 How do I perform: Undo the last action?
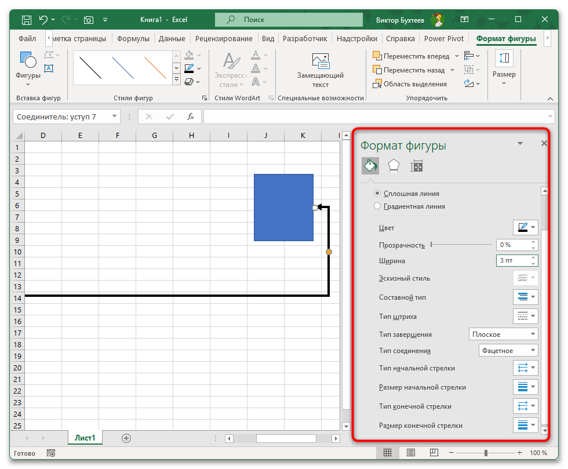coord(43,20)
